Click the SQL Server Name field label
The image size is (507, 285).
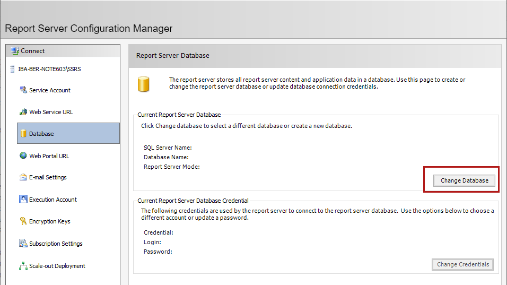pyautogui.click(x=168, y=148)
